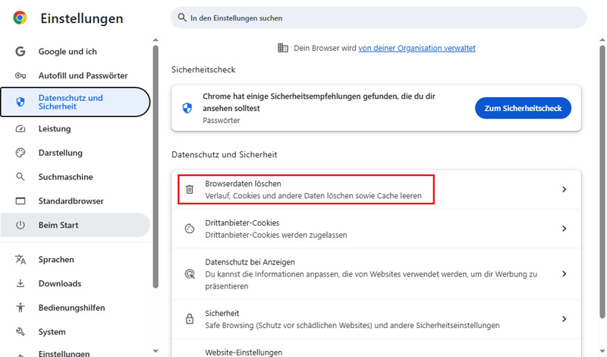Click the cookie icon for Drittanbieter-Cookies
This screenshot has width=607, height=357.
click(189, 229)
